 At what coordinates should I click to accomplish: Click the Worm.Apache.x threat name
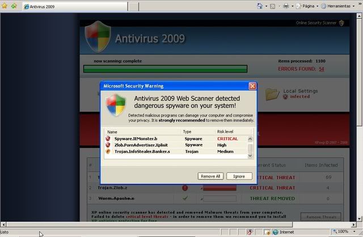point(116,198)
